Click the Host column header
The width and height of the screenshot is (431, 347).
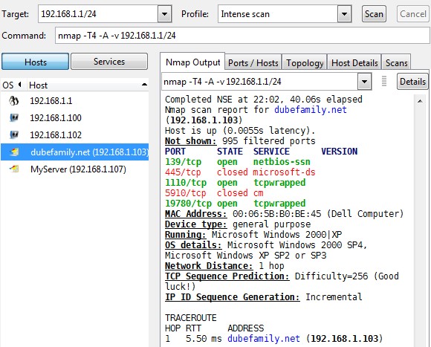point(88,85)
